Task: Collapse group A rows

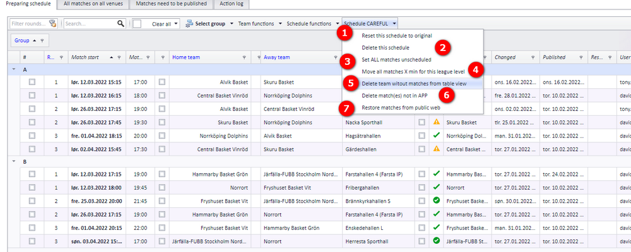Action: pos(14,69)
